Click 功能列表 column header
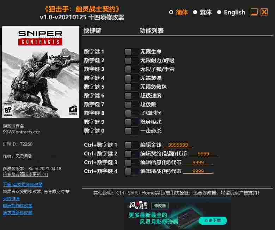275x230 pixels. [152, 31]
